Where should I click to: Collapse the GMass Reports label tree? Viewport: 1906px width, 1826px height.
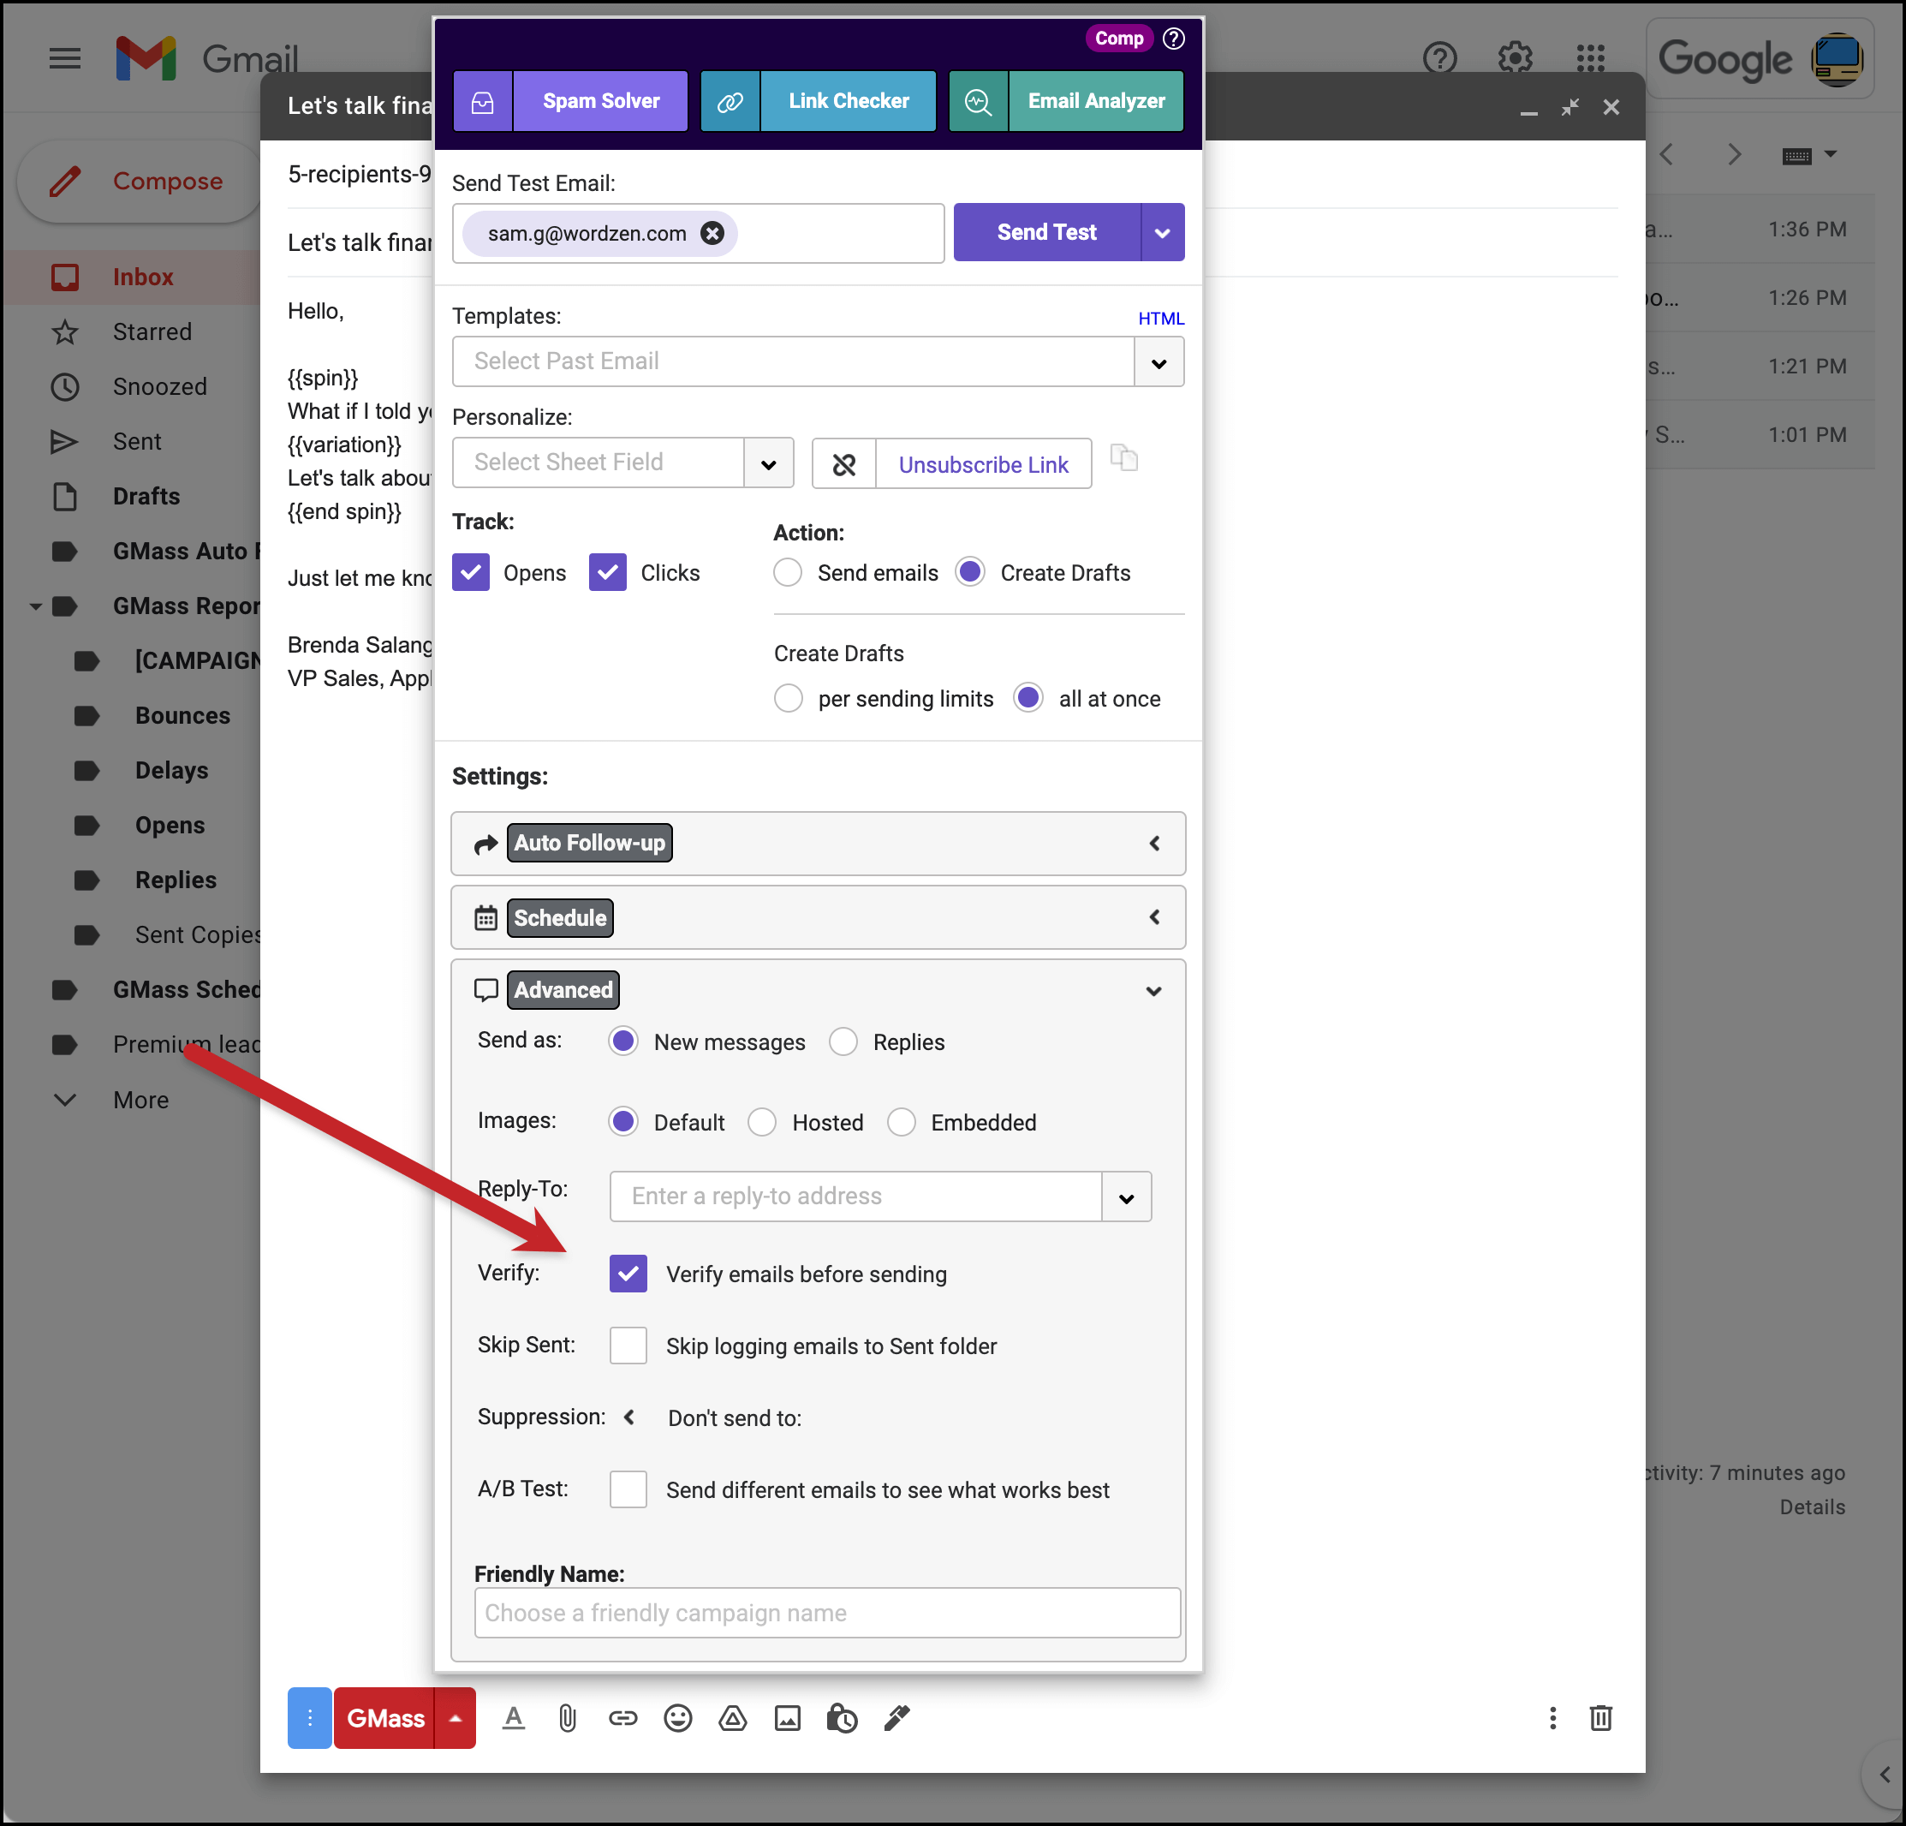click(36, 606)
